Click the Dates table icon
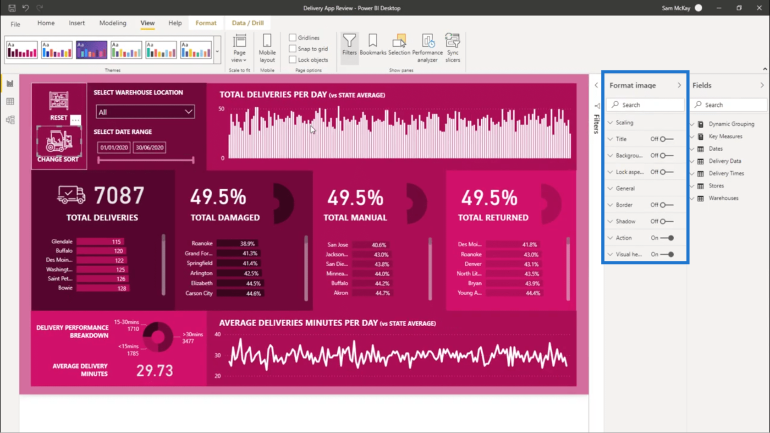Viewport: 770px width, 433px height. pyautogui.click(x=700, y=149)
